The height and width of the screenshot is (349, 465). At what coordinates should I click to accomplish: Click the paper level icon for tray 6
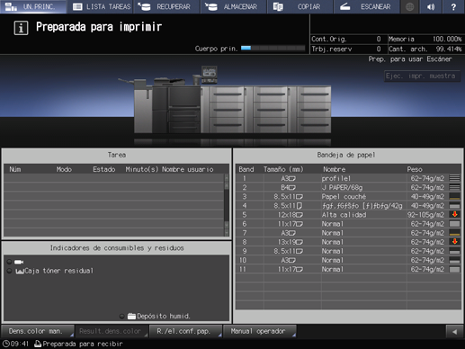point(454,224)
